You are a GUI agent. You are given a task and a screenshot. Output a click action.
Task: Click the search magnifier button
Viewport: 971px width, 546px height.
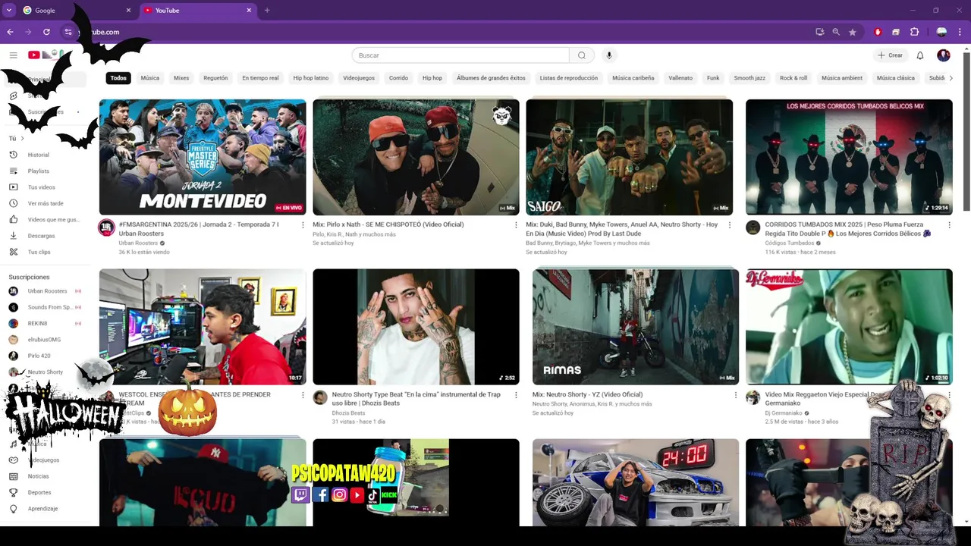coord(582,55)
